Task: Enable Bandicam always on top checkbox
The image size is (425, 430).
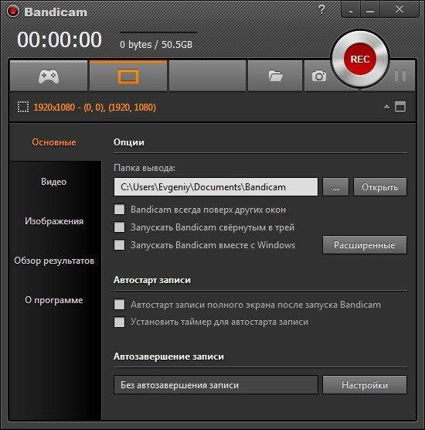Action: pyautogui.click(x=119, y=210)
